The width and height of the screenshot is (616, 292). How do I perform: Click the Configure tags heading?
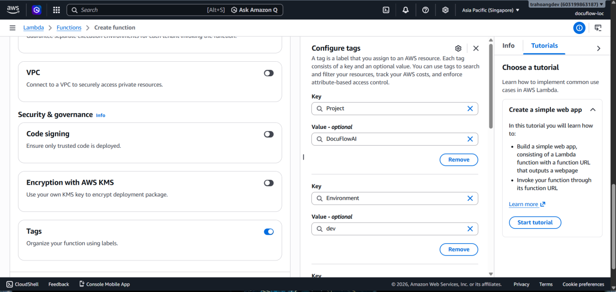point(336,48)
